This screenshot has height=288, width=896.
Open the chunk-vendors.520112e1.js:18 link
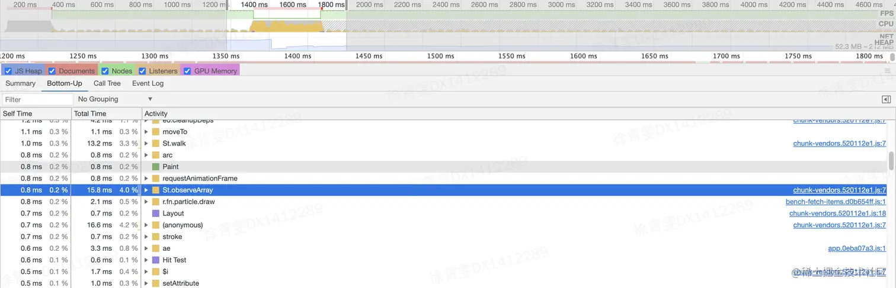click(x=837, y=213)
